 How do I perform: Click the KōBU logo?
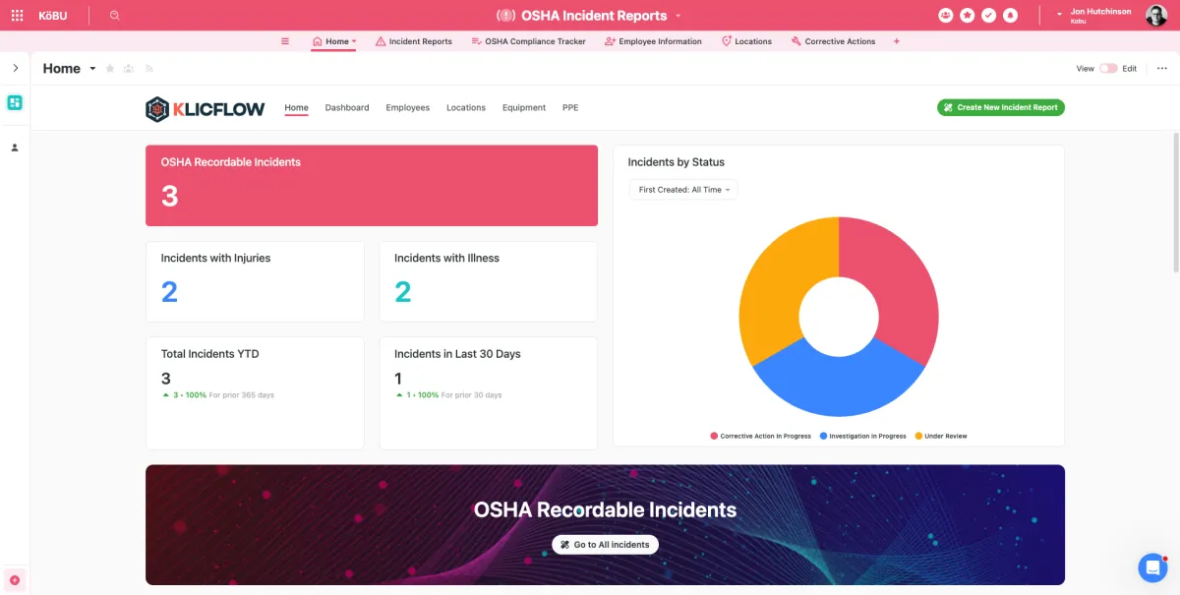click(53, 16)
